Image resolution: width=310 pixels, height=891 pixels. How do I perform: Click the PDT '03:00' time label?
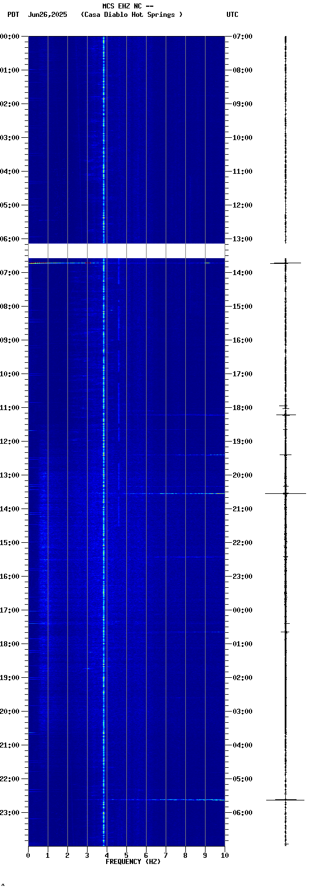(10, 138)
